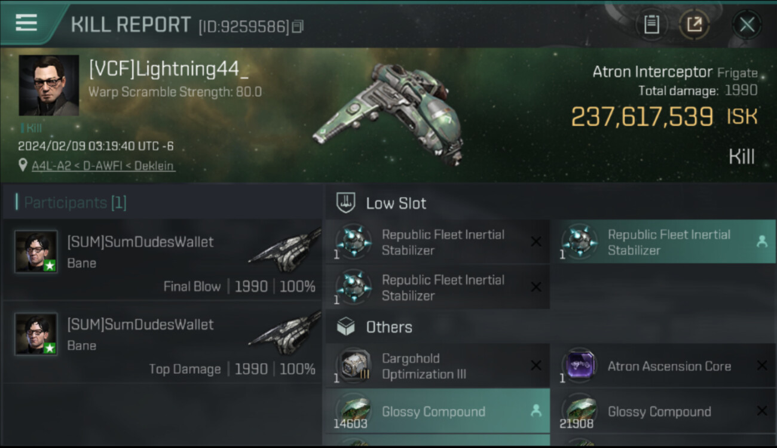Copy the kill report ID
777x448 pixels.
(x=298, y=26)
